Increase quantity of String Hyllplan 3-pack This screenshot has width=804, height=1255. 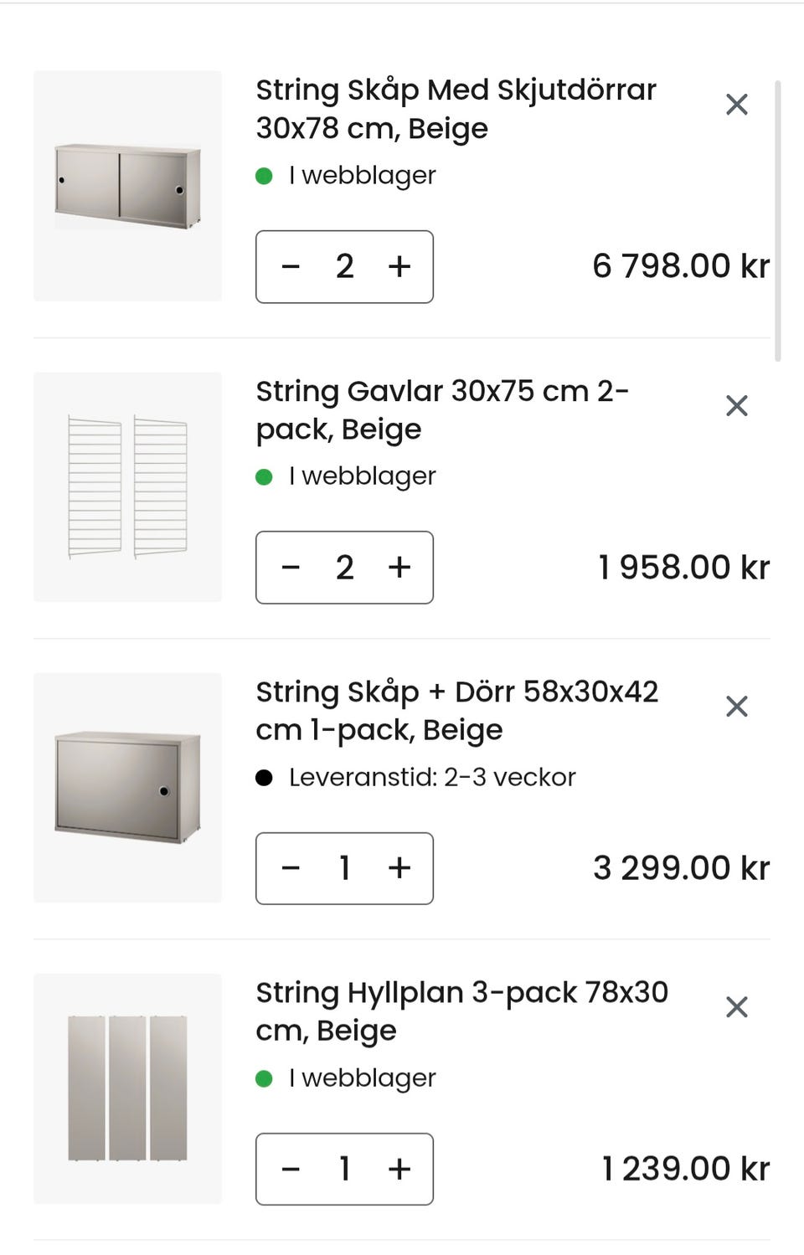coord(399,1169)
